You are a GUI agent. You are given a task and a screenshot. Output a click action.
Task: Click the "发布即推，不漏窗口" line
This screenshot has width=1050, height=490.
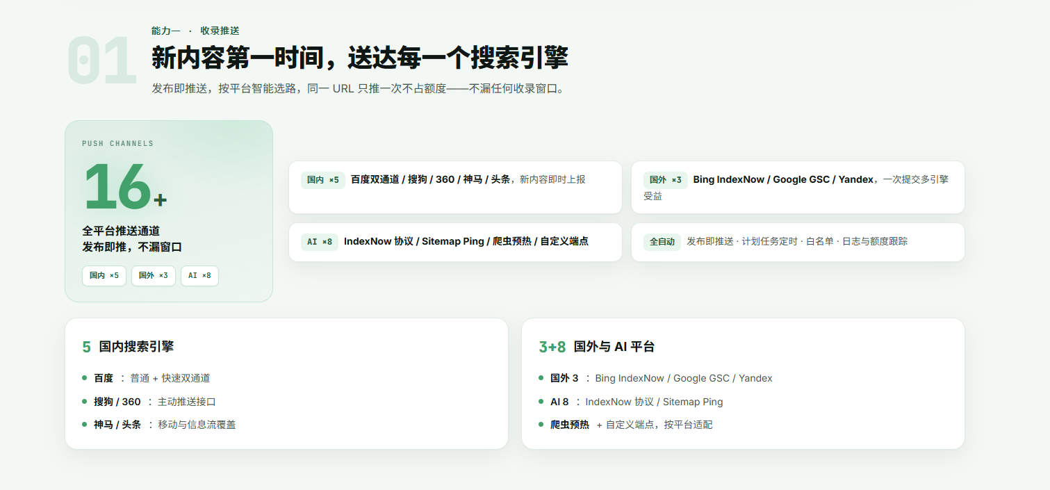point(132,247)
